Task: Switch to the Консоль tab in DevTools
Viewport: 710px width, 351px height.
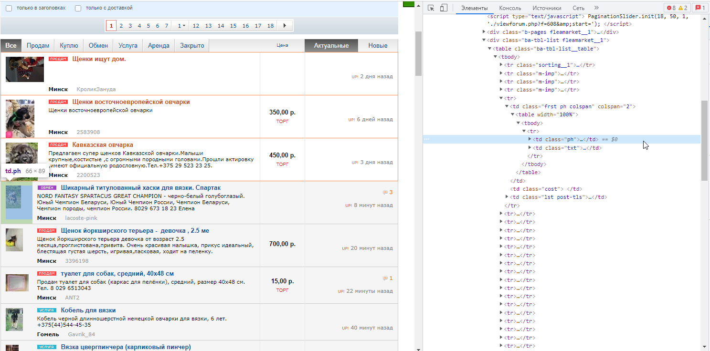Action: 510,8
